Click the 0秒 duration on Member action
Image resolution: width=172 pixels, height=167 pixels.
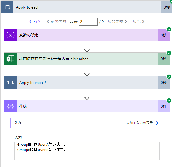[163, 59]
